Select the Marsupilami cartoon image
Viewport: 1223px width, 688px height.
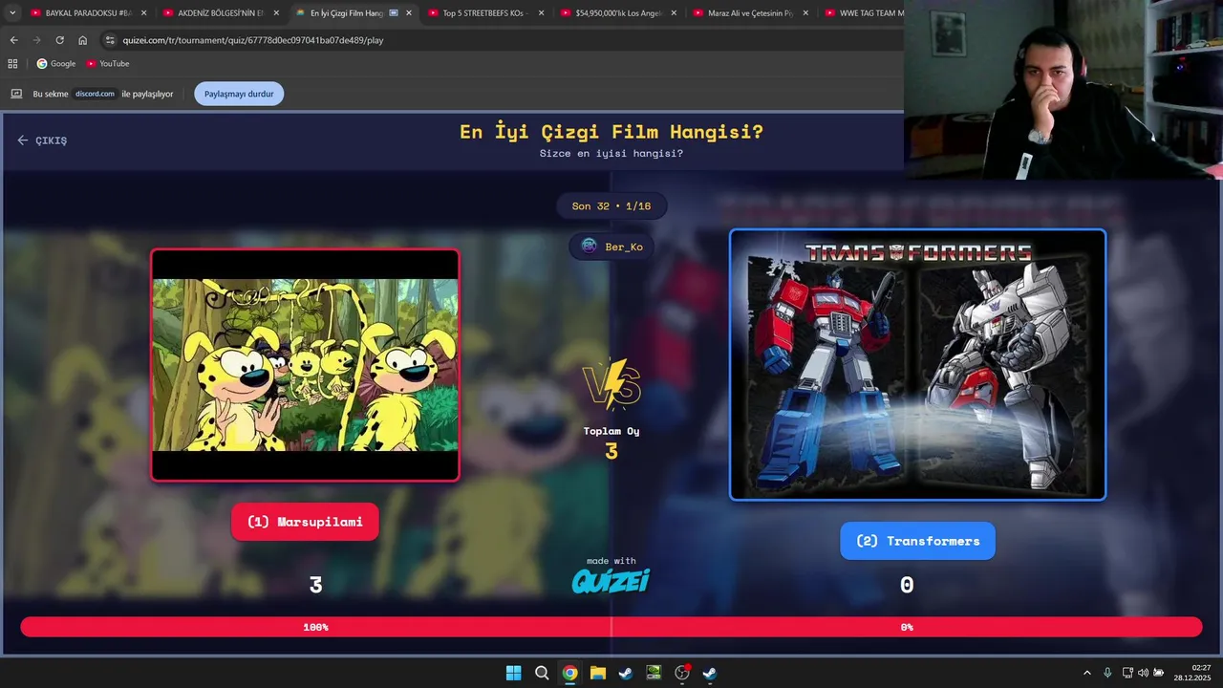pyautogui.click(x=305, y=365)
